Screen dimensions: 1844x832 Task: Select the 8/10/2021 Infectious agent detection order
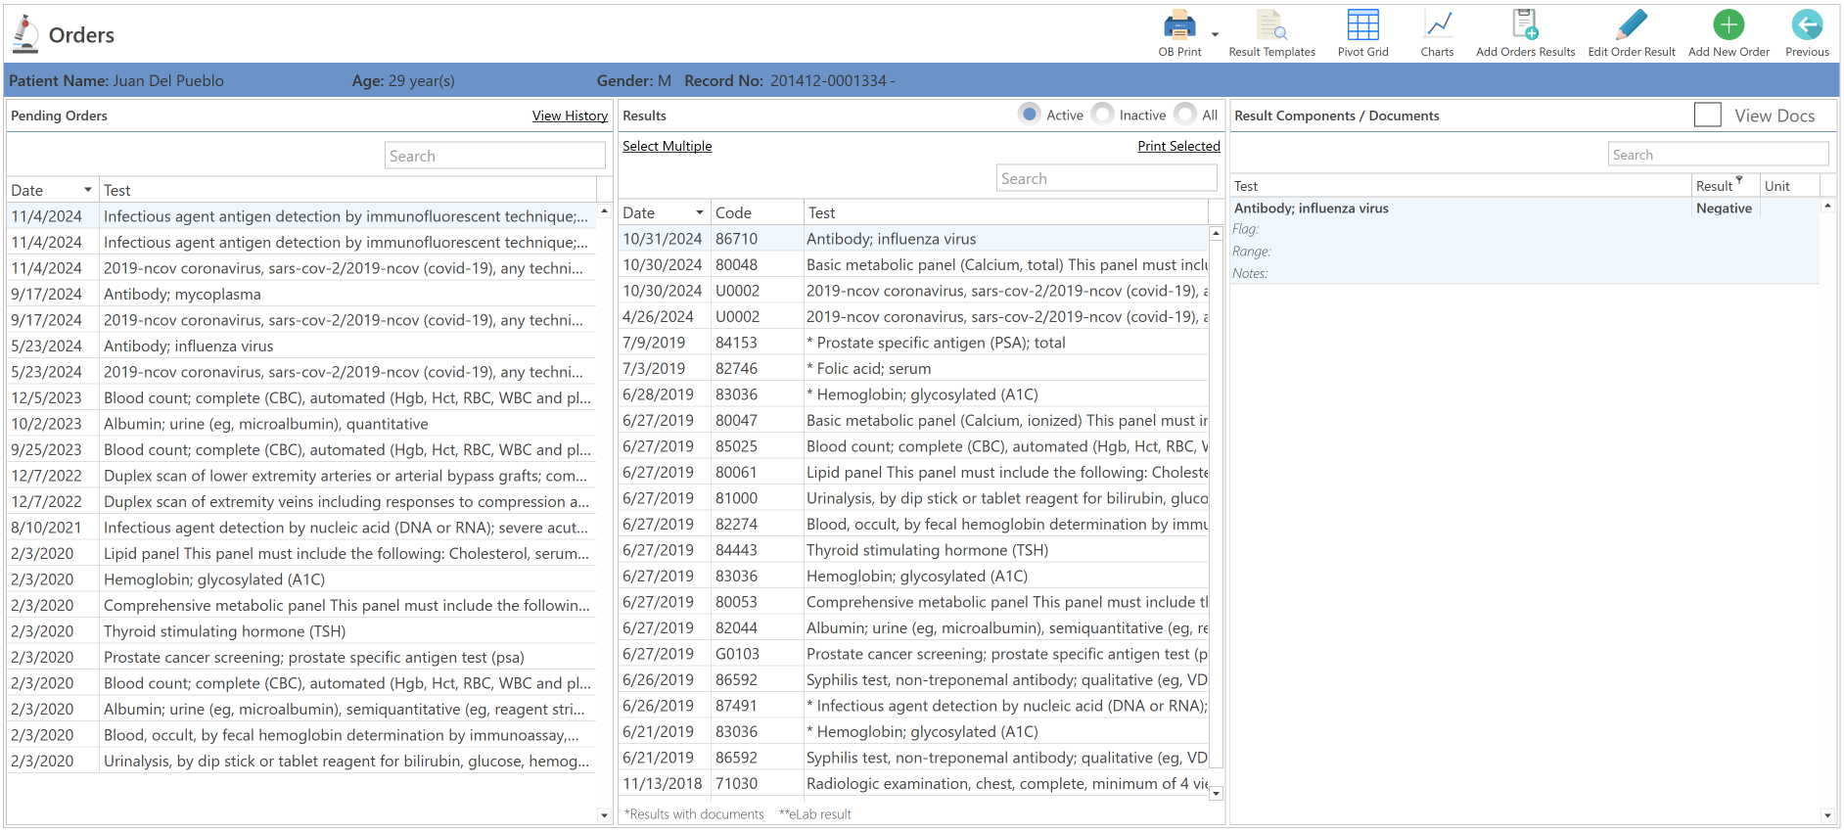(x=301, y=528)
